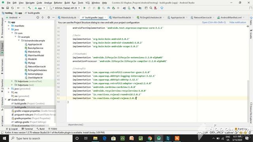Collapse the app module node

(6, 22)
